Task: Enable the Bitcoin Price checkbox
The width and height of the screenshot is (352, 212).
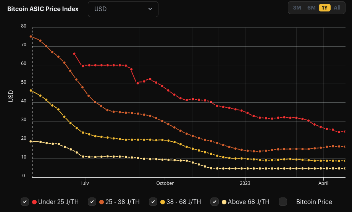Action: [x=283, y=202]
